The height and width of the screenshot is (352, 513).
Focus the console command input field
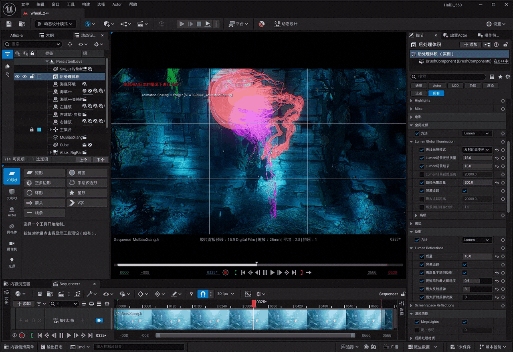[139, 347]
